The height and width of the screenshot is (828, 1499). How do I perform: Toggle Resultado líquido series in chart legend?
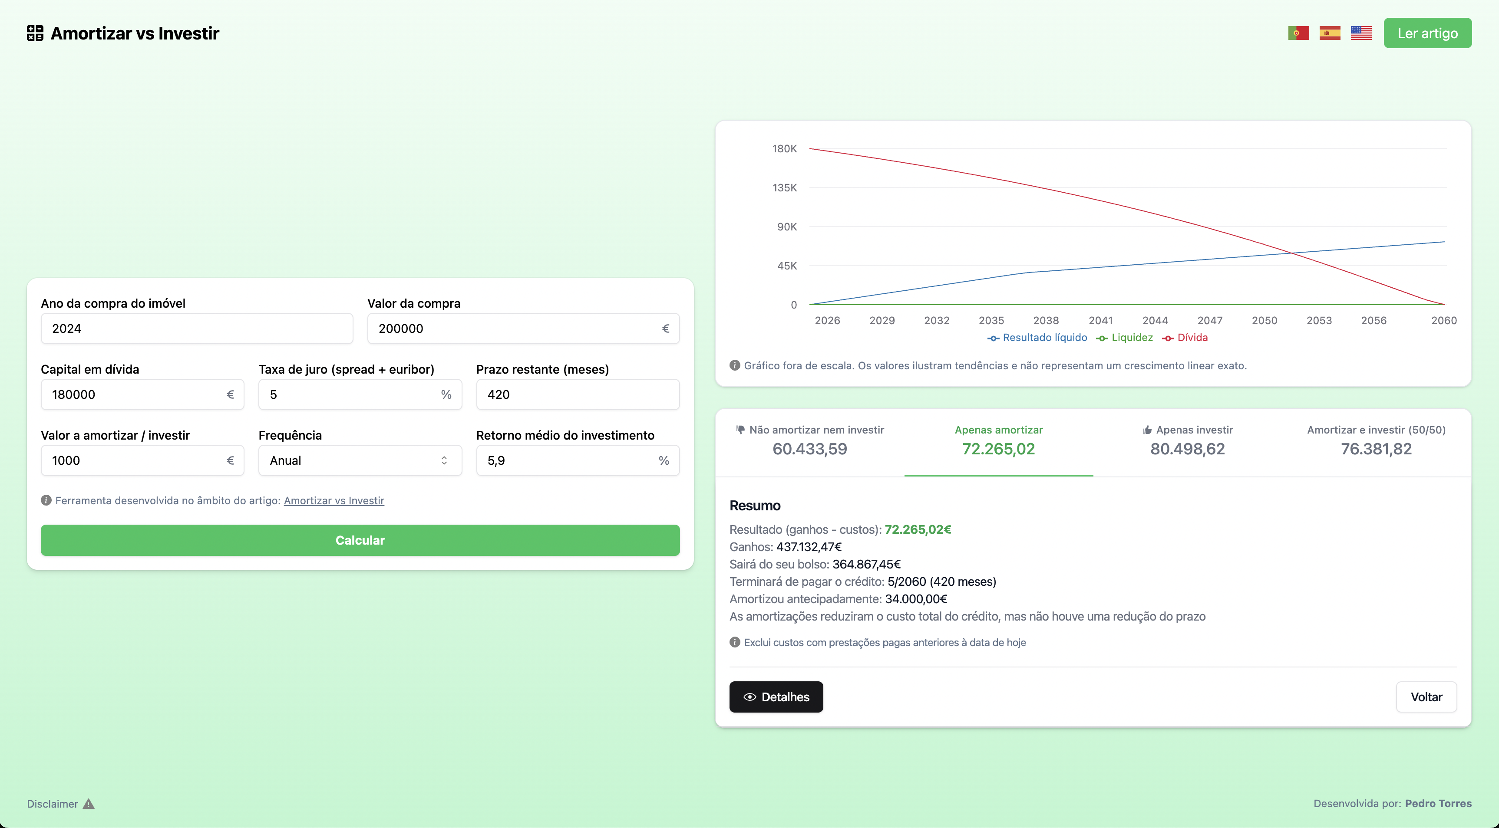(1037, 338)
